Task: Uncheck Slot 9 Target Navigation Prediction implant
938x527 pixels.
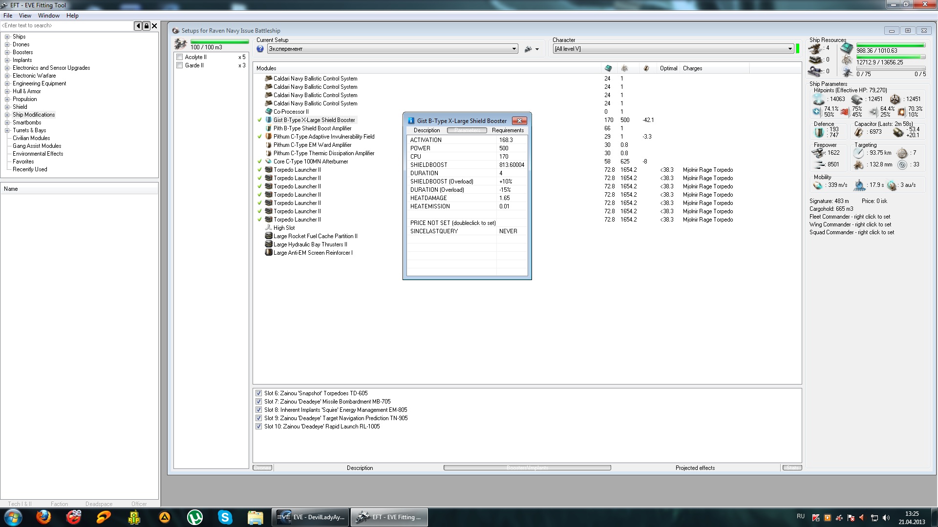Action: click(258, 418)
